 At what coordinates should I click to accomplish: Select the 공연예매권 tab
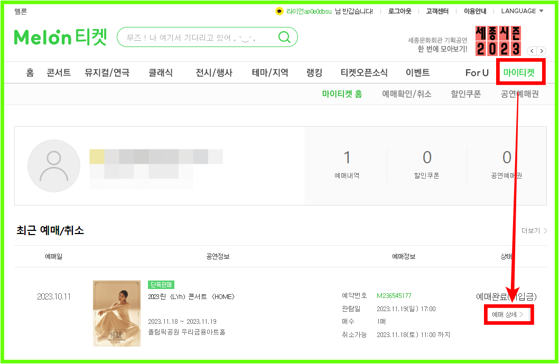click(x=520, y=94)
